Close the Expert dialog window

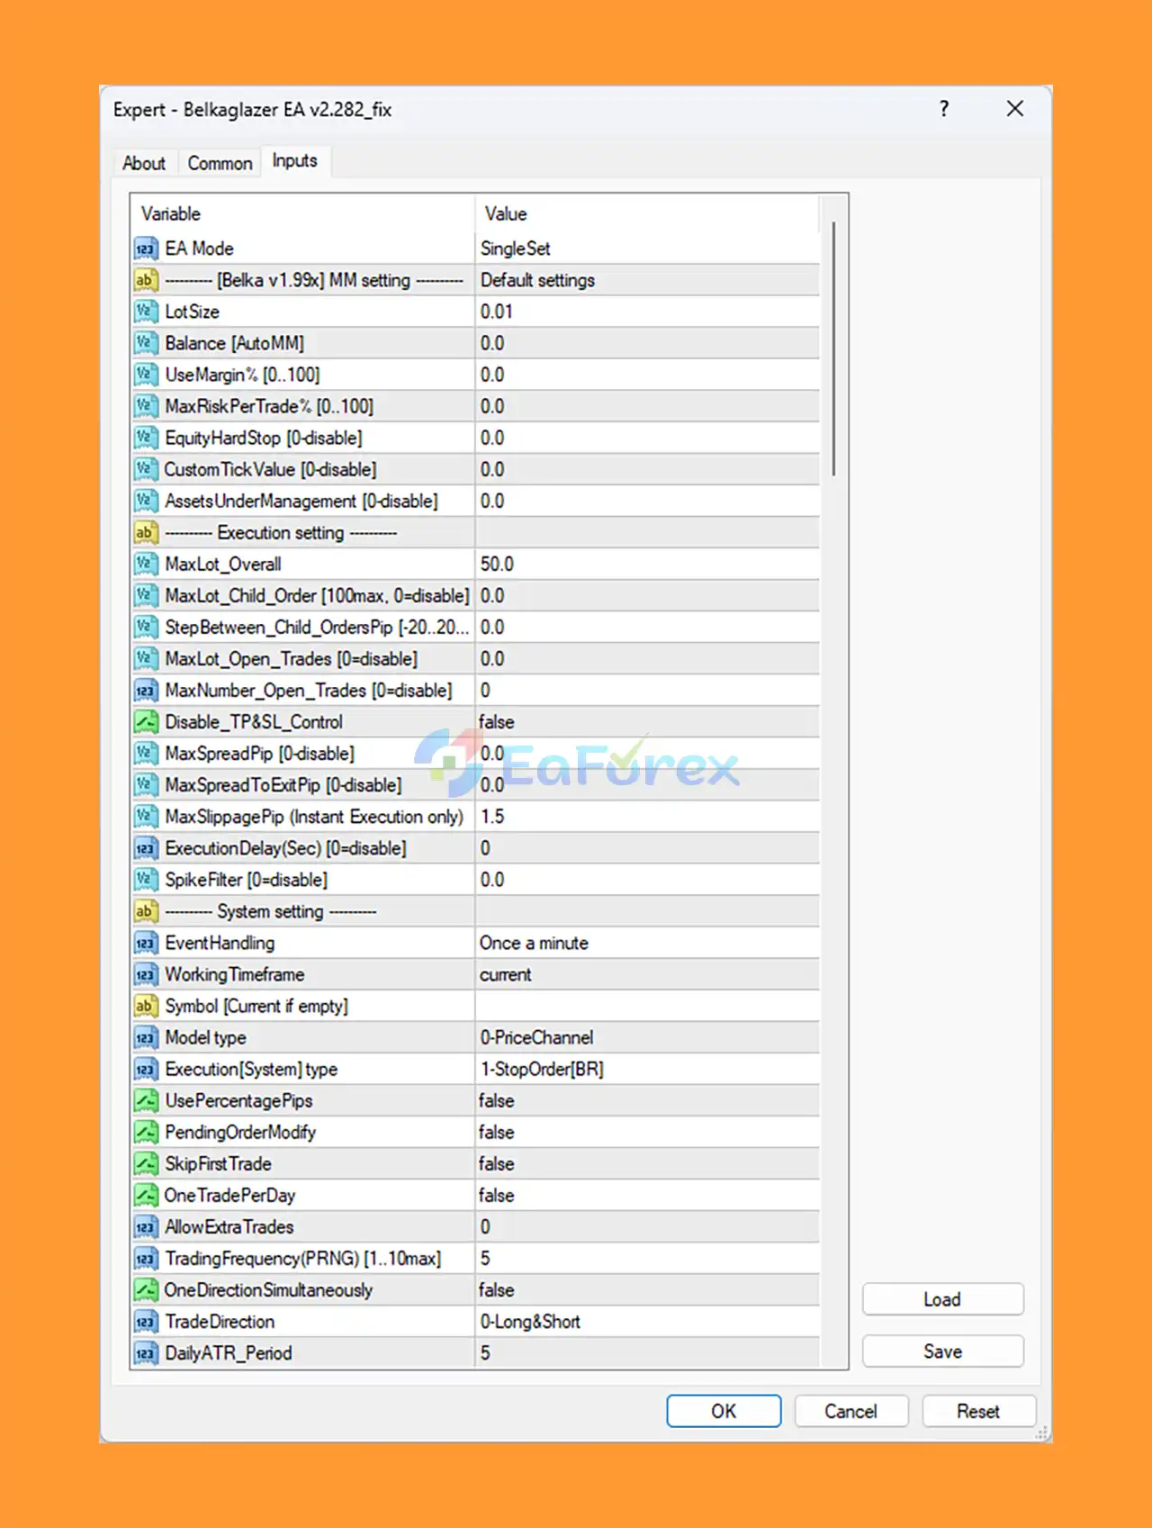click(x=1015, y=109)
